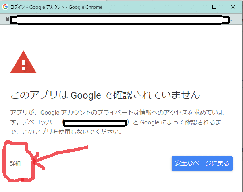Minimize the Google Chrome login window
This screenshot has height=192, width=243.
coord(196,7)
